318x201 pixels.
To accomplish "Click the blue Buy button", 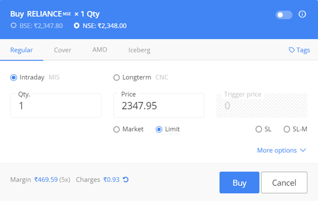I will [x=239, y=182].
